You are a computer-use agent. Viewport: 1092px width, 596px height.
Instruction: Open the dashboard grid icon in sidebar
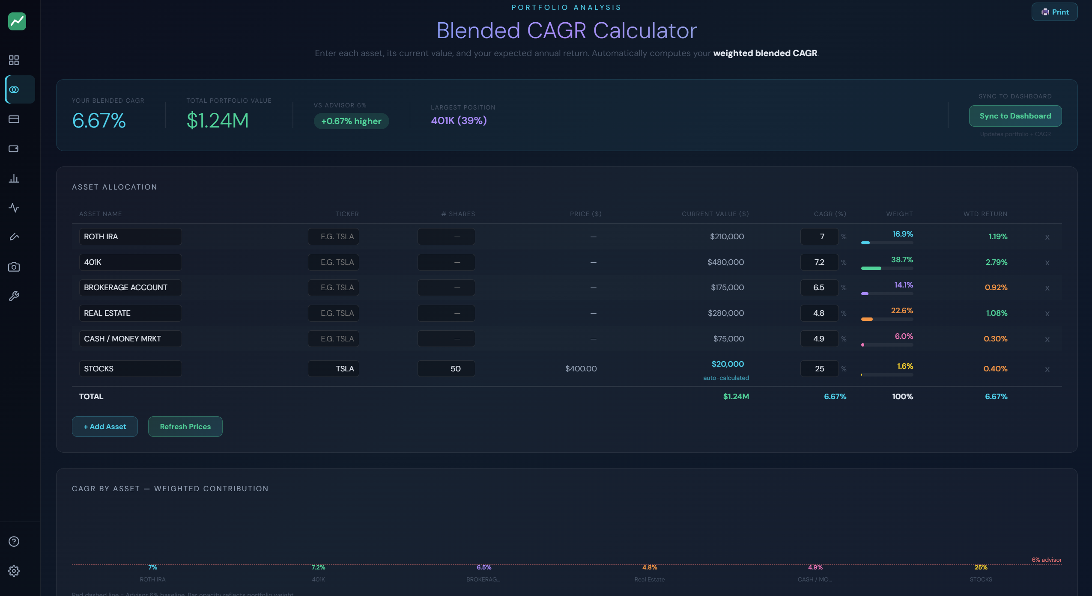coord(14,60)
